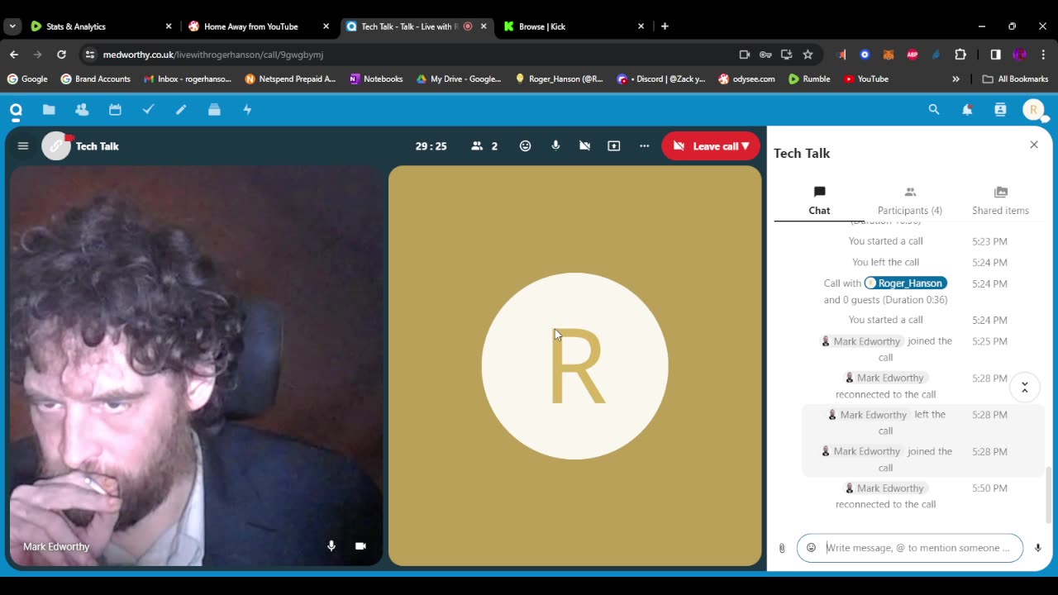Image resolution: width=1058 pixels, height=595 pixels.
Task: Click the address bar URL
Action: click(x=213, y=55)
